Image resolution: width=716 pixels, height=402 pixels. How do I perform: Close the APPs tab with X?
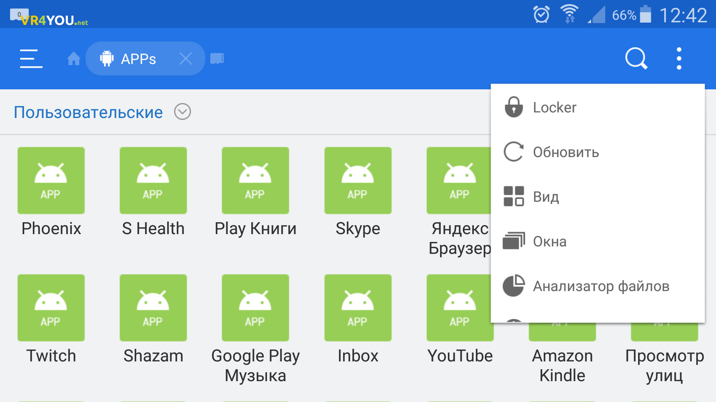point(185,58)
